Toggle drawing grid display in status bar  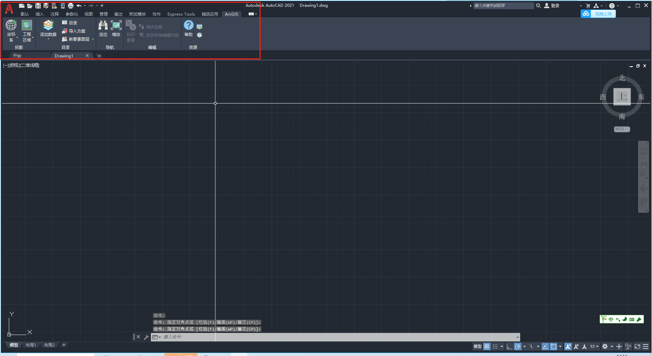[487, 346]
